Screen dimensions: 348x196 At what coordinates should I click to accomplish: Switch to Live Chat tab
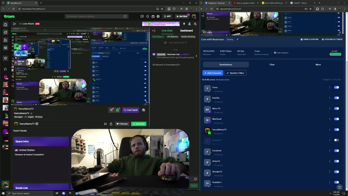pos(167,30)
